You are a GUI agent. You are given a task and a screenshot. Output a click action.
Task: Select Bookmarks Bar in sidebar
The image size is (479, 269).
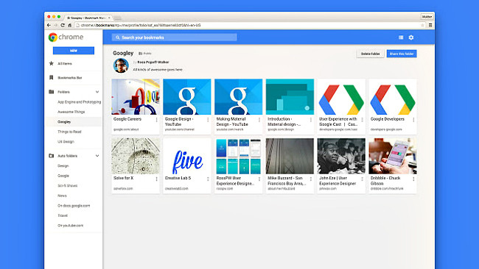(70, 78)
